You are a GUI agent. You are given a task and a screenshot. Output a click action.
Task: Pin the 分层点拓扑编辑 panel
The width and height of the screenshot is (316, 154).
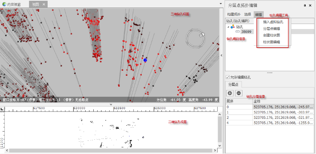point(305,6)
